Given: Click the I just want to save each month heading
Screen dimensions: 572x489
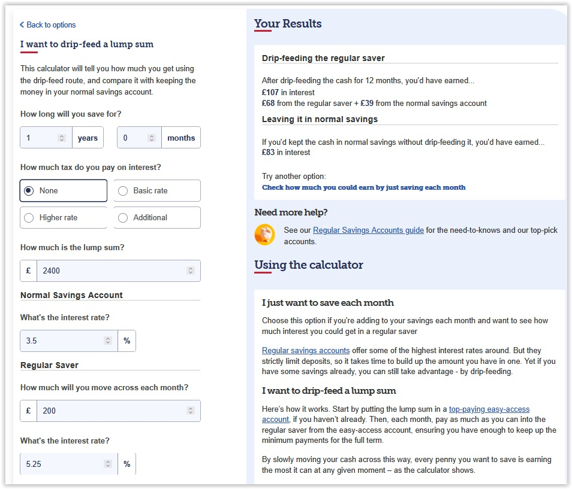Looking at the screenshot, I should pos(327,303).
